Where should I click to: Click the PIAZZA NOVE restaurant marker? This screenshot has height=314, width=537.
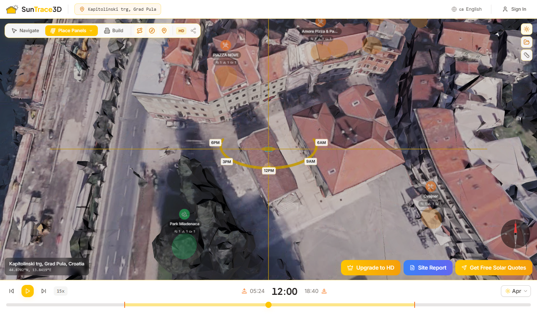226,46
